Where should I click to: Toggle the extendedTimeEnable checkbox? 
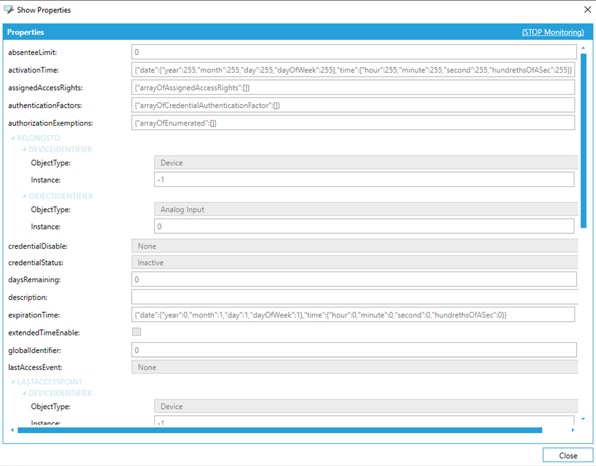(x=136, y=332)
